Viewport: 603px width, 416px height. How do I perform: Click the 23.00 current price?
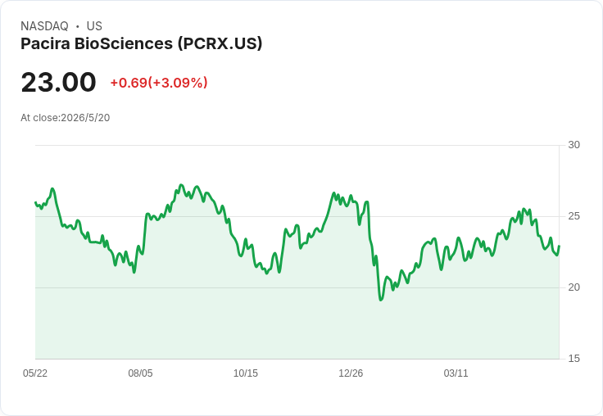pos(58,82)
